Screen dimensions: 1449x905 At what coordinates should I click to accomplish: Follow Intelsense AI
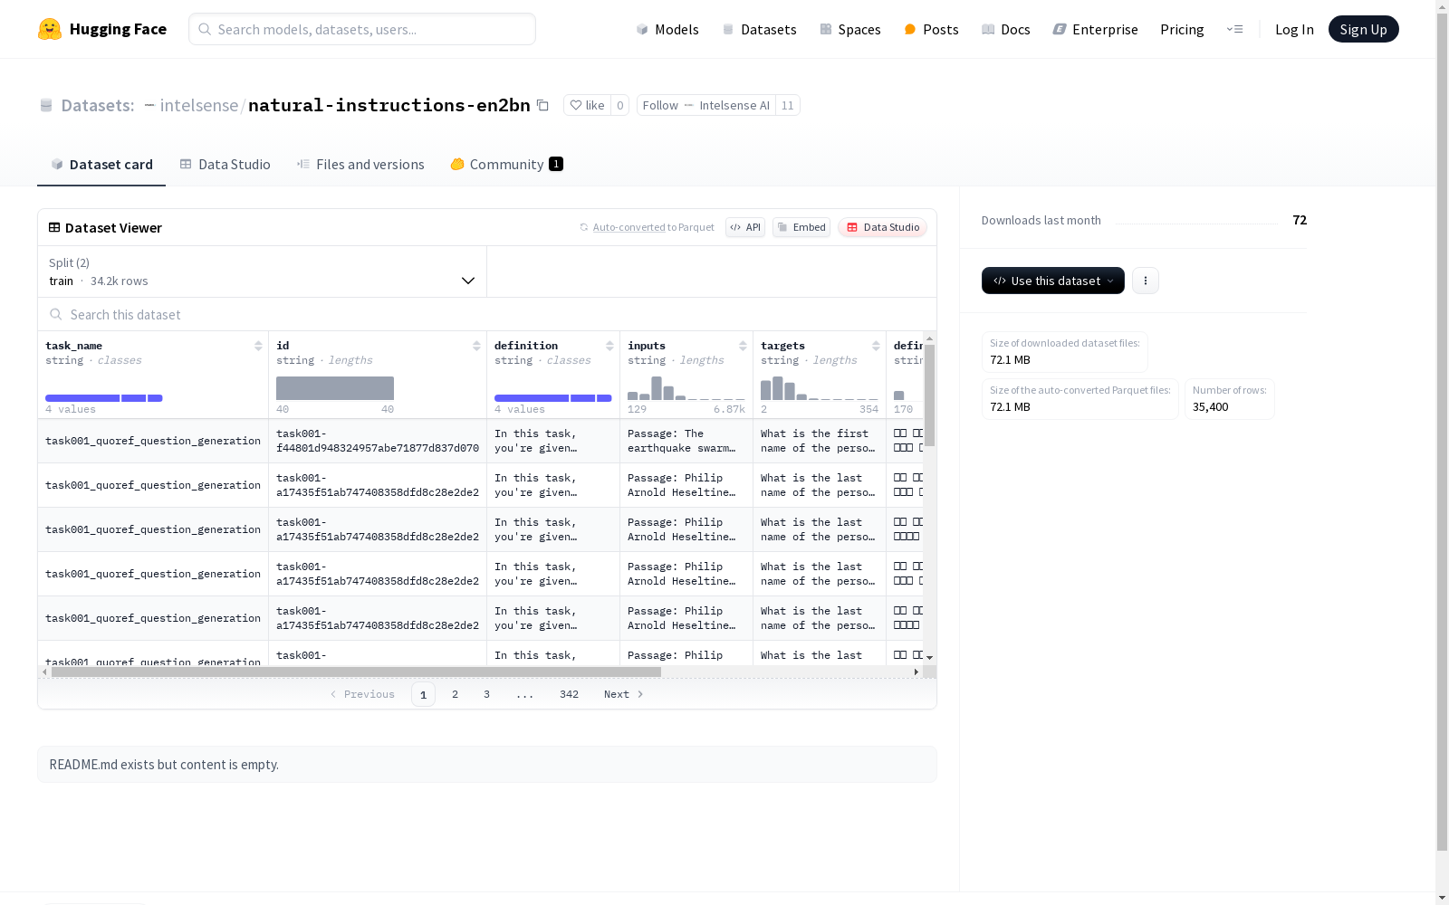pyautogui.click(x=706, y=105)
